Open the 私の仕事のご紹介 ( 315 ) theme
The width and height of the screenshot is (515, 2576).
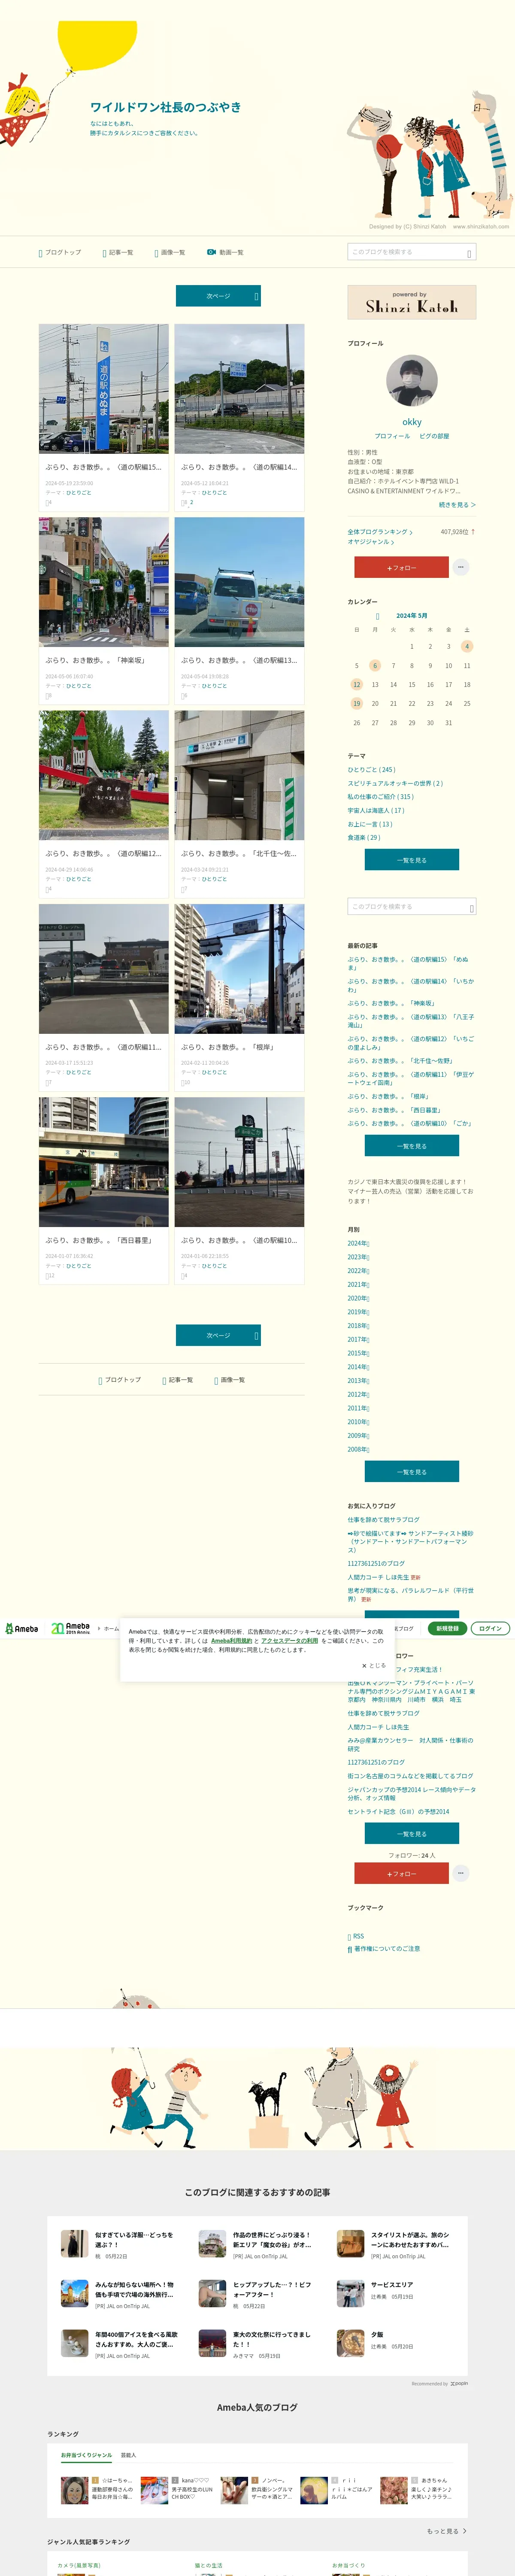pos(381,797)
